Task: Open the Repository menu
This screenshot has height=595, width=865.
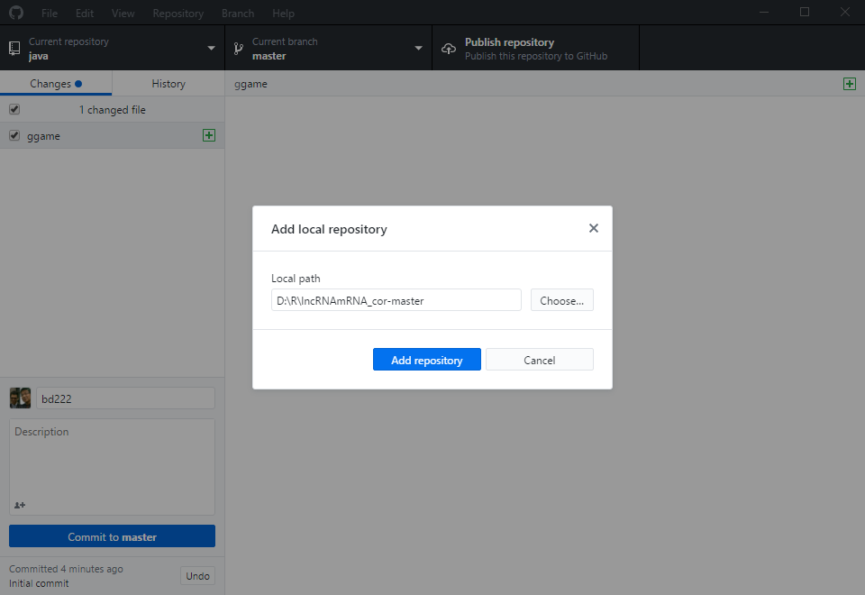Action: point(178,14)
